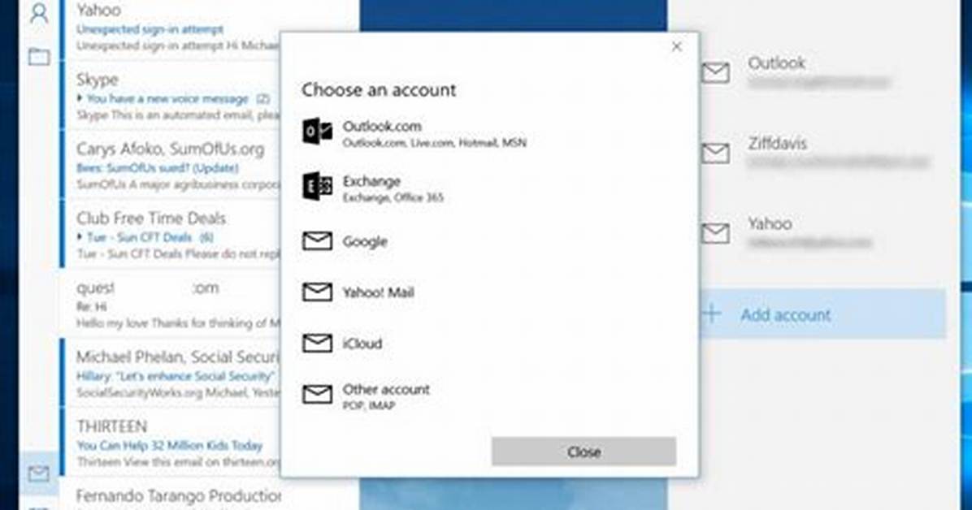The image size is (972, 510).
Task: Click the iCloud envelope icon
Action: [x=318, y=343]
